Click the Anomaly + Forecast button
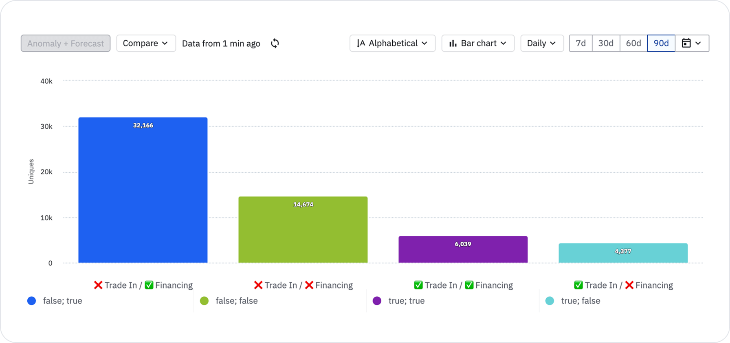 tap(66, 43)
